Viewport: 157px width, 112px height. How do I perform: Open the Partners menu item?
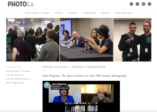click(105, 13)
